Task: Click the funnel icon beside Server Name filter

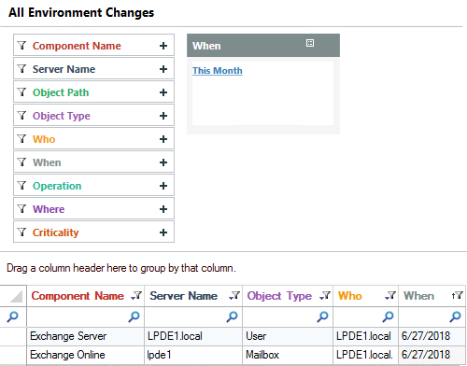Action: [21, 69]
